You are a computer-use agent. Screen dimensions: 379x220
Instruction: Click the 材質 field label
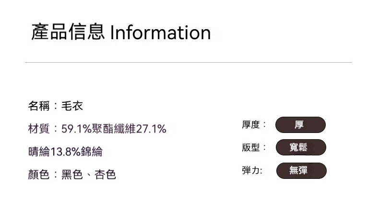tap(38, 129)
